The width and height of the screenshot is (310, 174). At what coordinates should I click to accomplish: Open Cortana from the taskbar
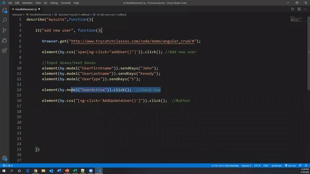[x=19, y=171]
